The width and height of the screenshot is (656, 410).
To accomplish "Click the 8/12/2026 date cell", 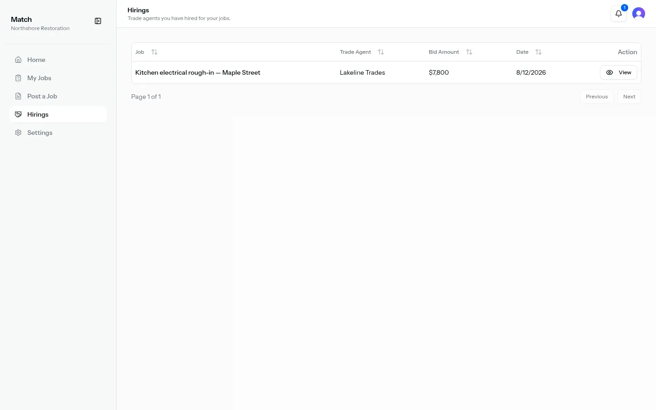I will pyautogui.click(x=531, y=72).
